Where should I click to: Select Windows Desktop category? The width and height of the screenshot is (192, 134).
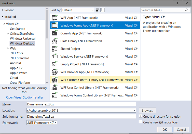tap(22, 43)
